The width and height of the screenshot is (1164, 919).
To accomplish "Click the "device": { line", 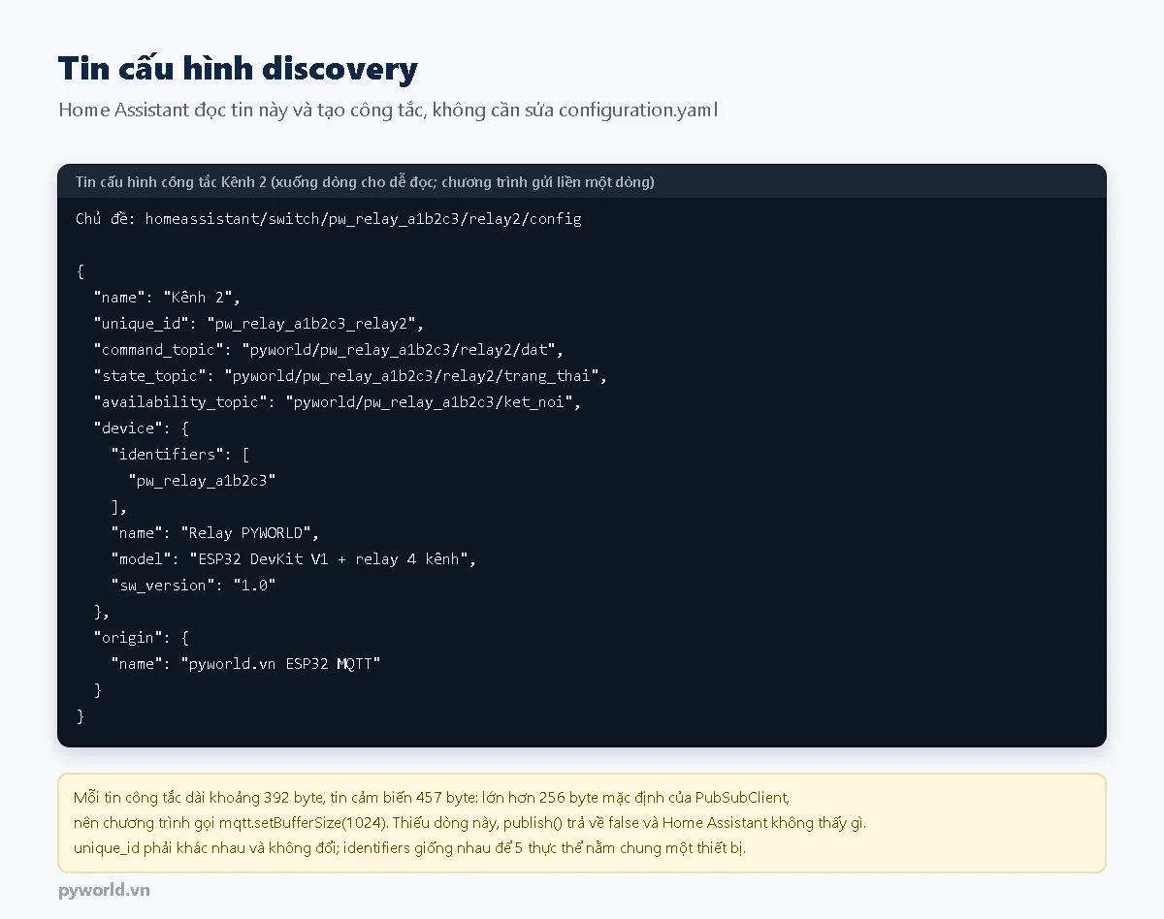I will click(141, 428).
